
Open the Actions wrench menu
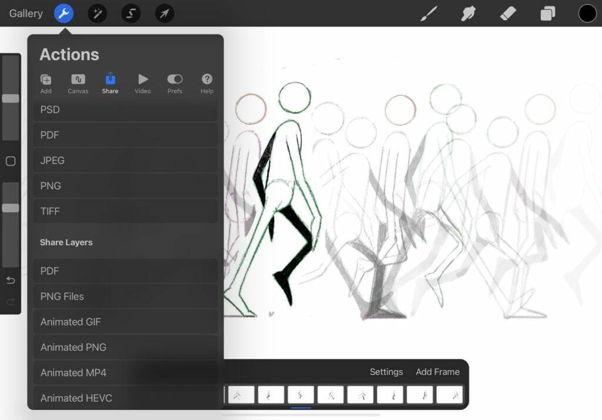[63, 14]
